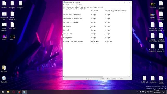The width and height of the screenshot is (167, 94).
Task: Click Notepad's scroll-right arrow
Action: point(129,77)
